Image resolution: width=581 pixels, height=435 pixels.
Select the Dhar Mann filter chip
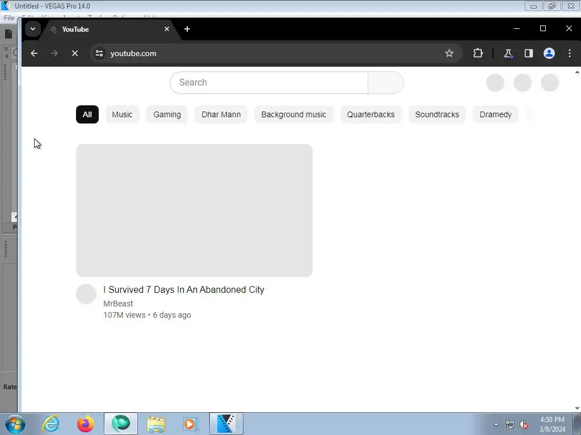point(221,114)
